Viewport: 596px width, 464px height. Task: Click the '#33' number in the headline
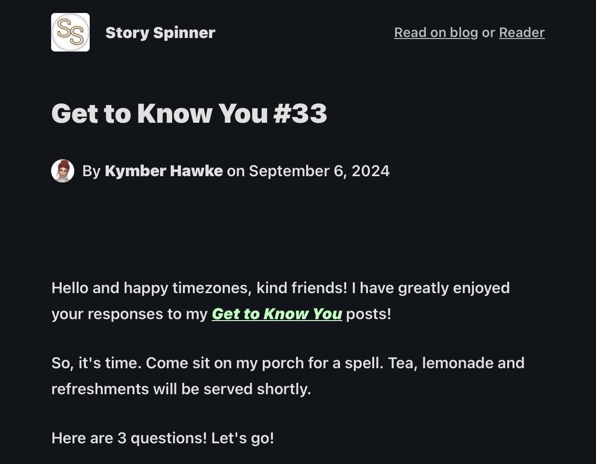pyautogui.click(x=300, y=114)
